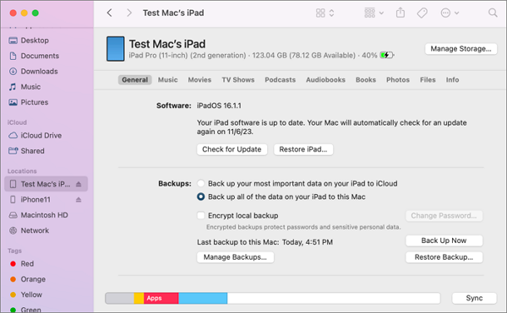Switch to the Info tab

tap(452, 79)
